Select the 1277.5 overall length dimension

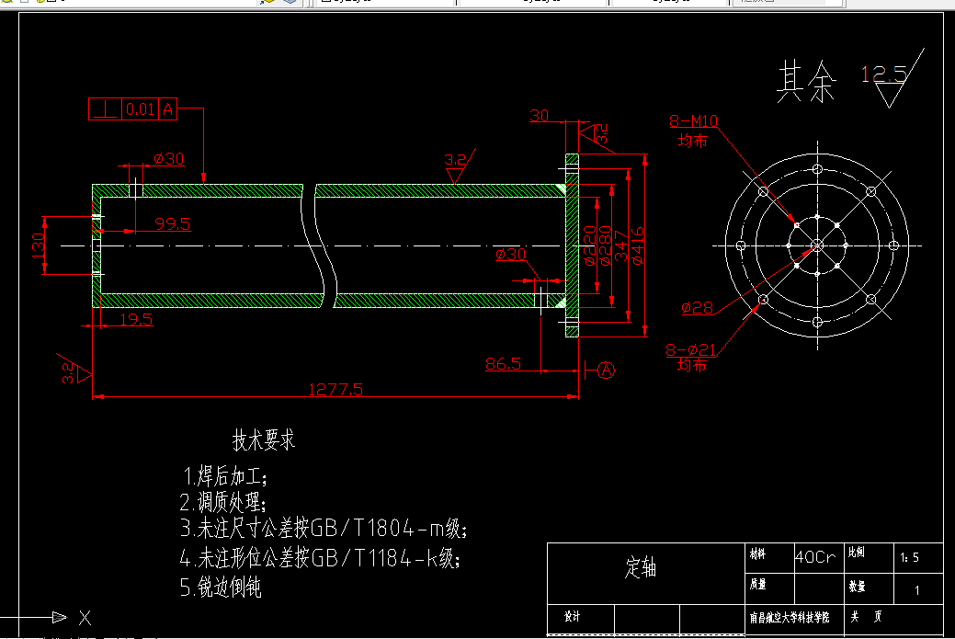335,389
